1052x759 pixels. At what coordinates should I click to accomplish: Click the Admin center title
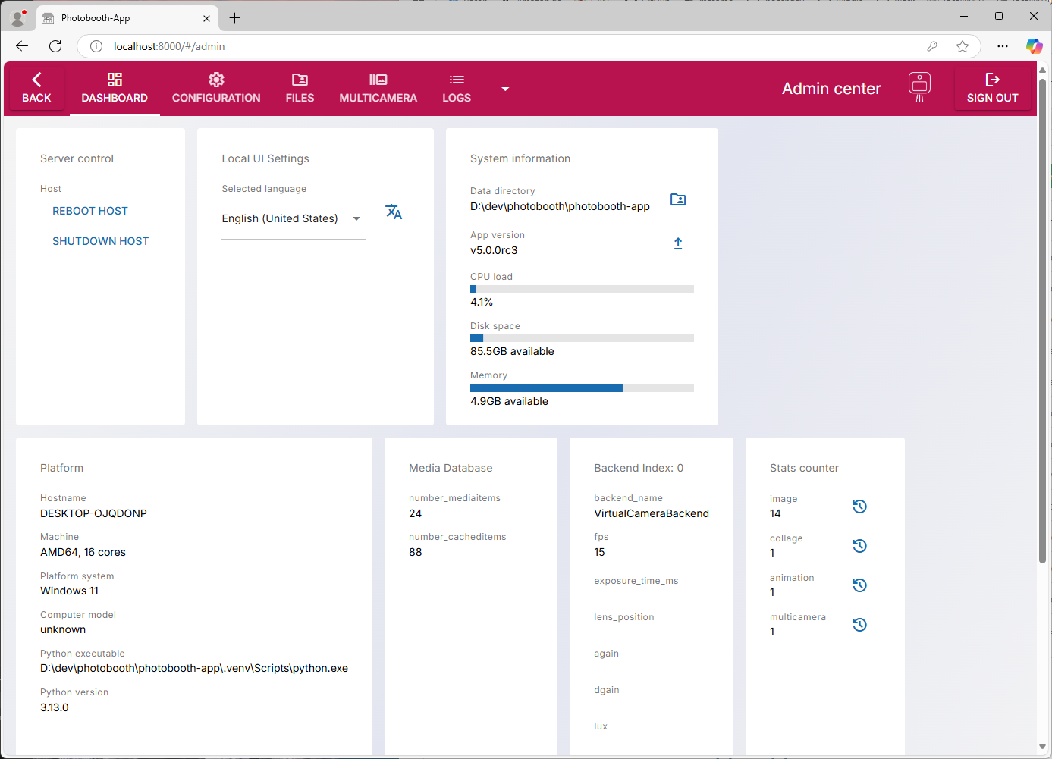point(831,89)
